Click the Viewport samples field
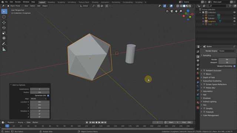Image resolution: width=237 pixels, height=133 pixels. 227,62
